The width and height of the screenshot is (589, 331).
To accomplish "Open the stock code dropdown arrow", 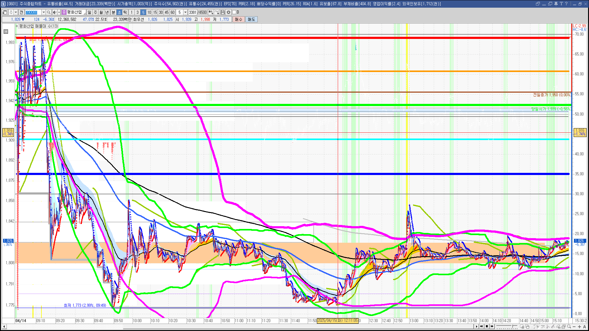I will click(44, 12).
